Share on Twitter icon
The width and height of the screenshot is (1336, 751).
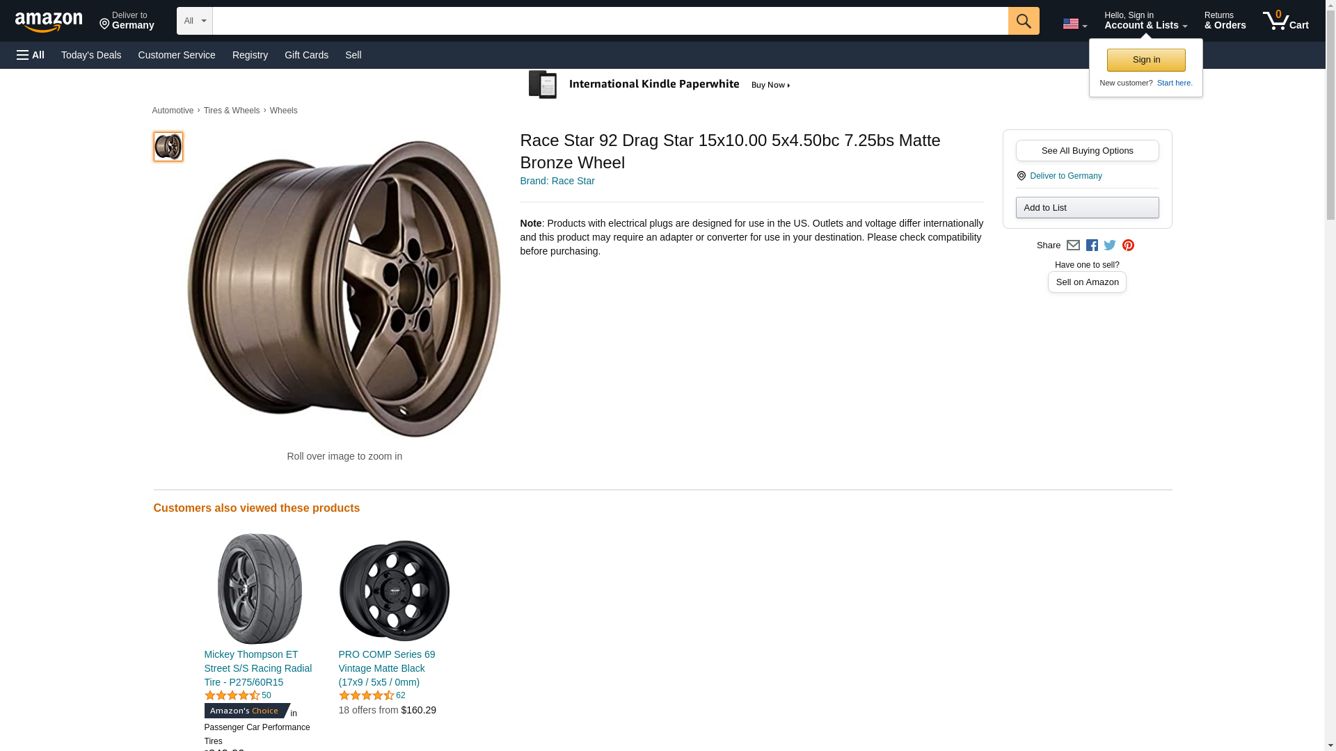pos(1110,245)
